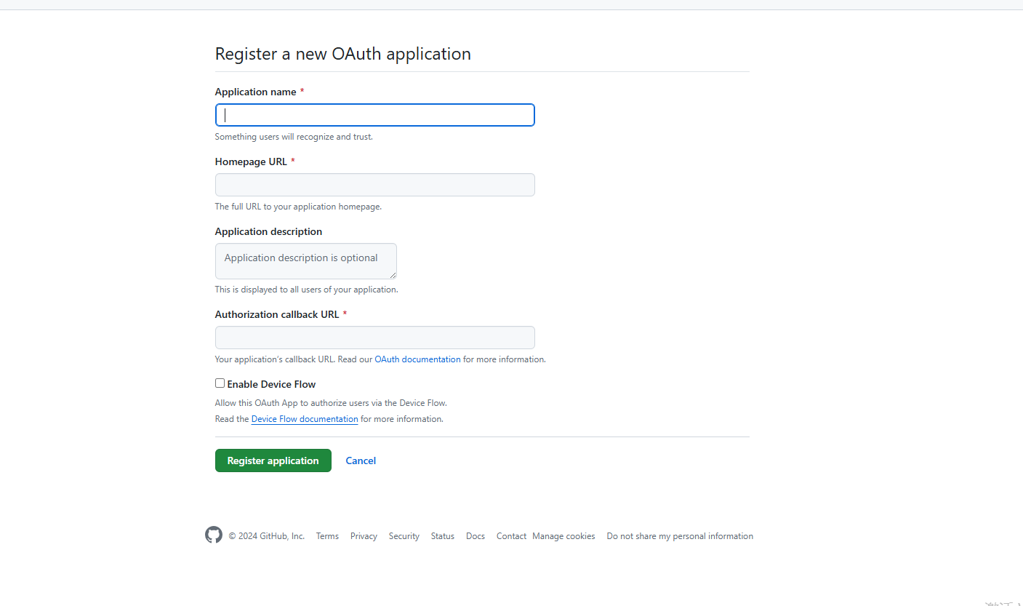Open the Contact link in footer

point(510,535)
